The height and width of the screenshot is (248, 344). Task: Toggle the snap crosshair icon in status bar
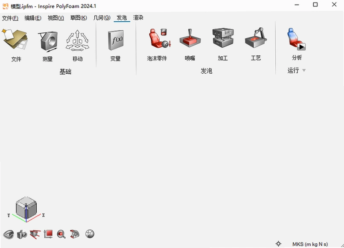click(x=278, y=244)
